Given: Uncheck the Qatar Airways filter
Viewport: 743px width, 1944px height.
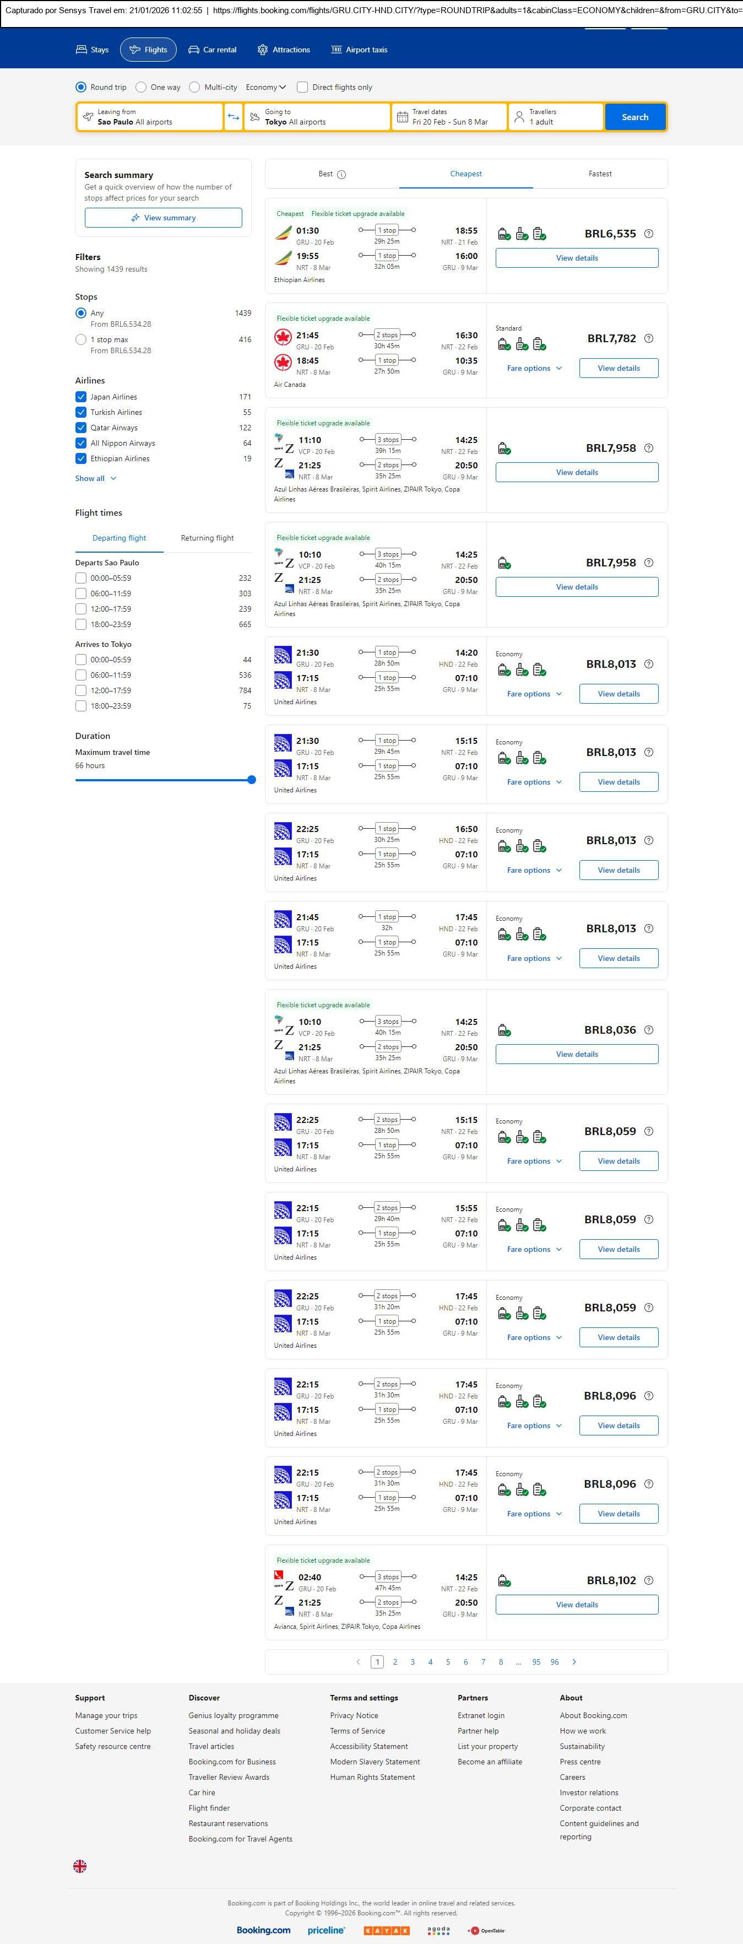Looking at the screenshot, I should coord(81,428).
